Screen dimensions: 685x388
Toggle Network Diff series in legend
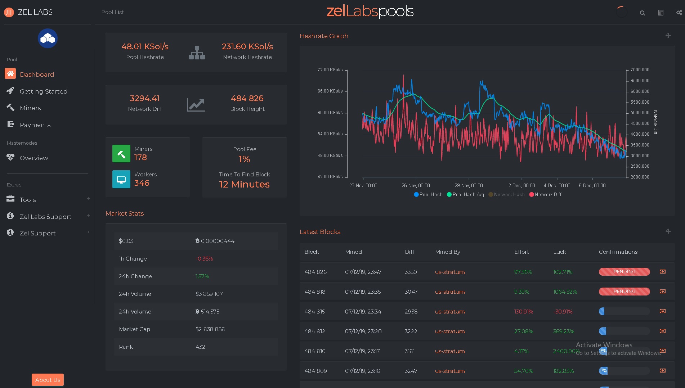[545, 195]
